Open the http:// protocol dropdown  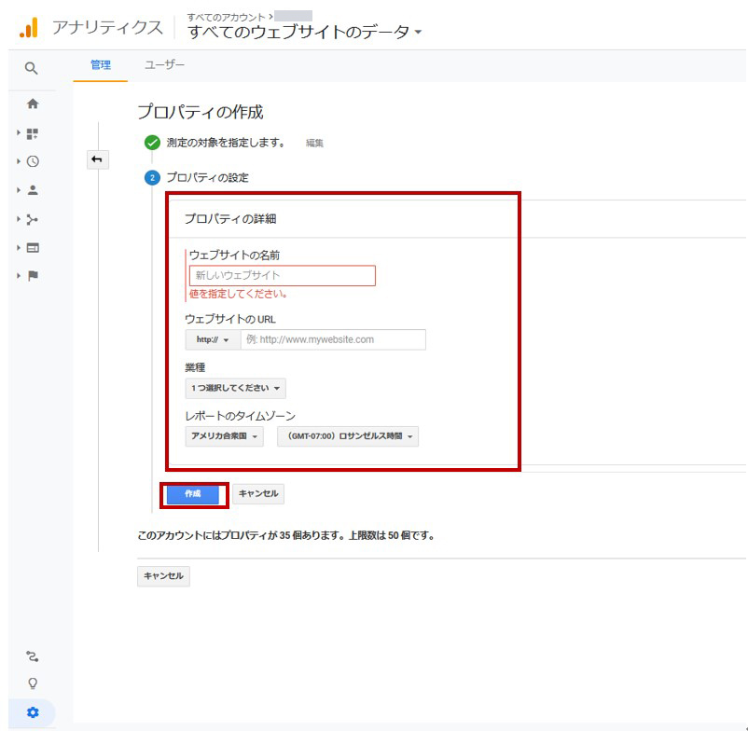tap(213, 339)
